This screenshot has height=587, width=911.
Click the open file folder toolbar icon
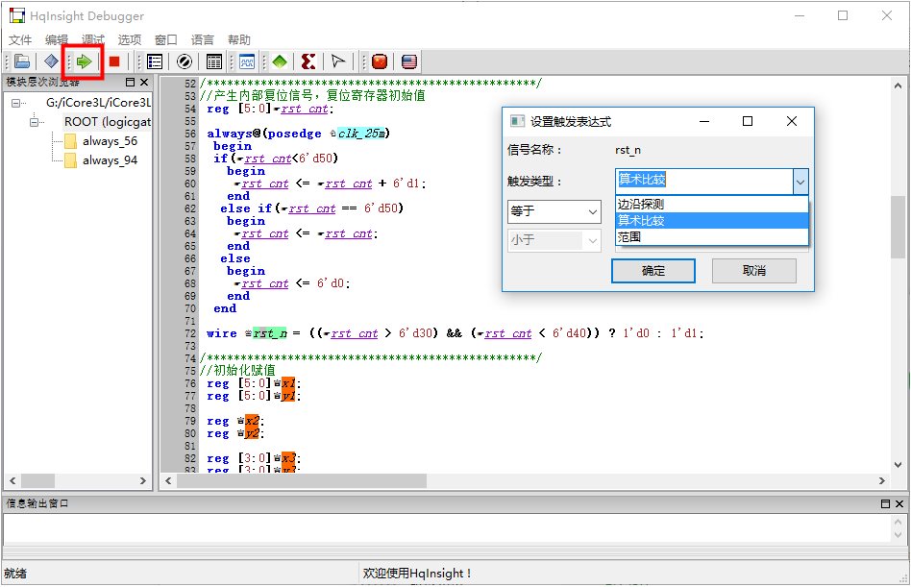[22, 61]
